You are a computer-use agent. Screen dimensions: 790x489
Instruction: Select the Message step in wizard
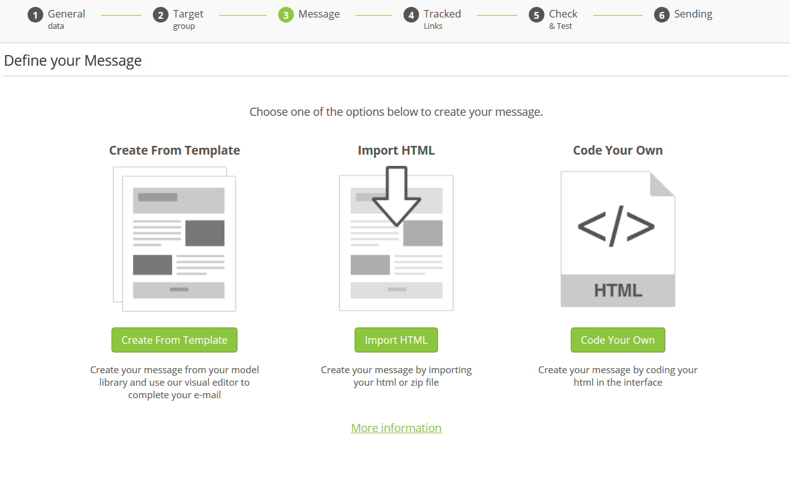(318, 14)
